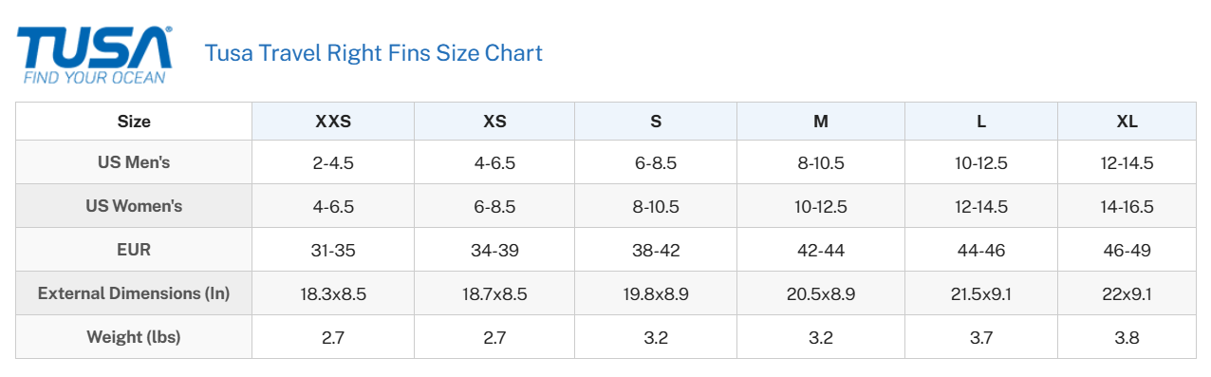This screenshot has height=377, width=1211.
Task: Click the TUSA logo
Action: click(94, 54)
